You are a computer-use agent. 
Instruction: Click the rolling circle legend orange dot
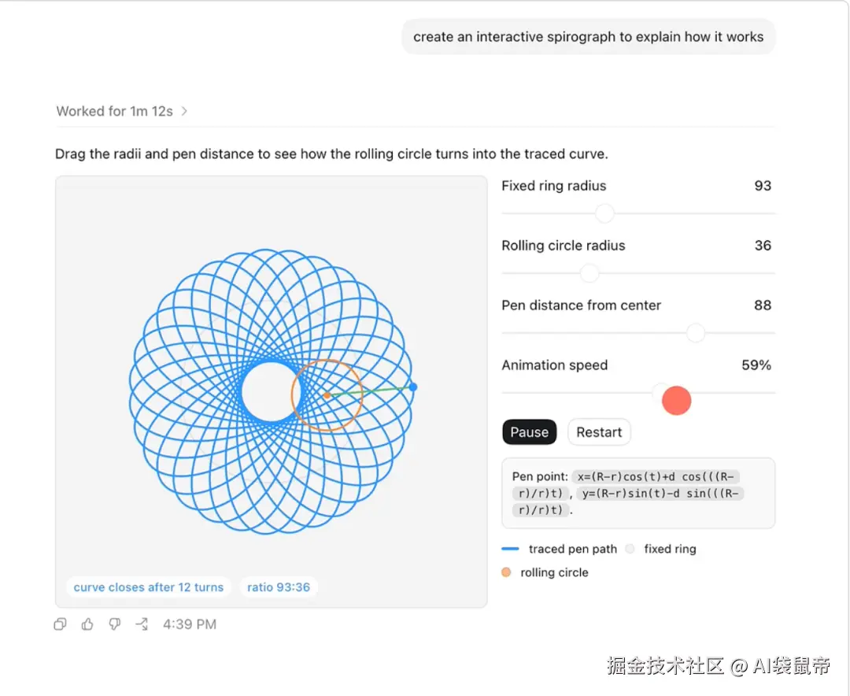(x=506, y=572)
